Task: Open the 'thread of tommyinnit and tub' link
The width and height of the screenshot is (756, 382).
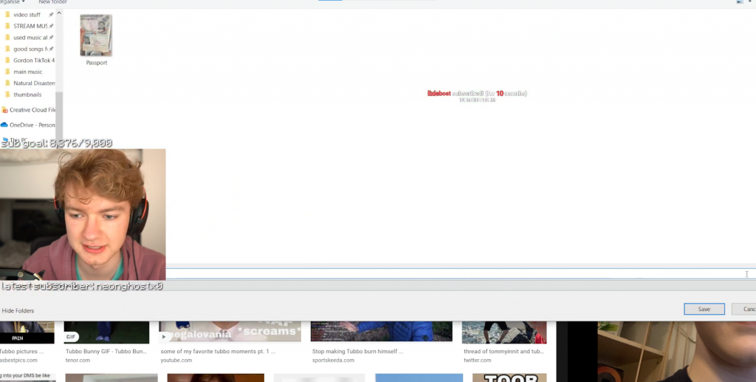Action: (504, 352)
